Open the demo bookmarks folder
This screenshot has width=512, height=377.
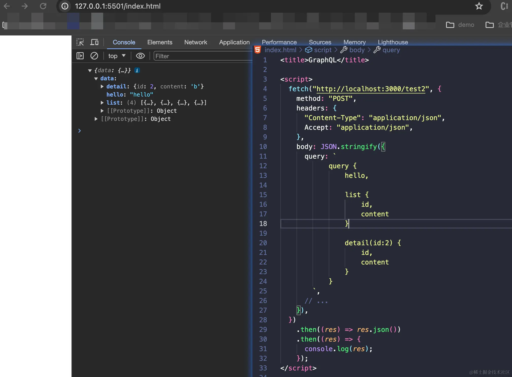tap(460, 25)
